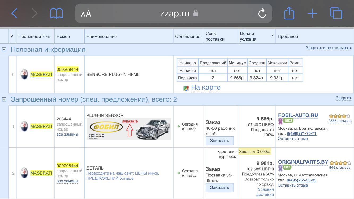Click highlighted number 000208444 in row 0
This screenshot has height=199, width=354.
pyautogui.click(x=67, y=69)
